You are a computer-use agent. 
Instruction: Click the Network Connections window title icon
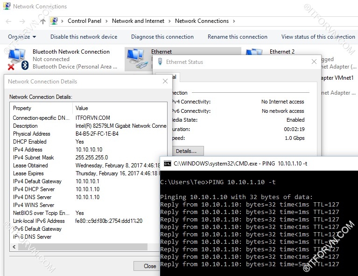point(7,7)
